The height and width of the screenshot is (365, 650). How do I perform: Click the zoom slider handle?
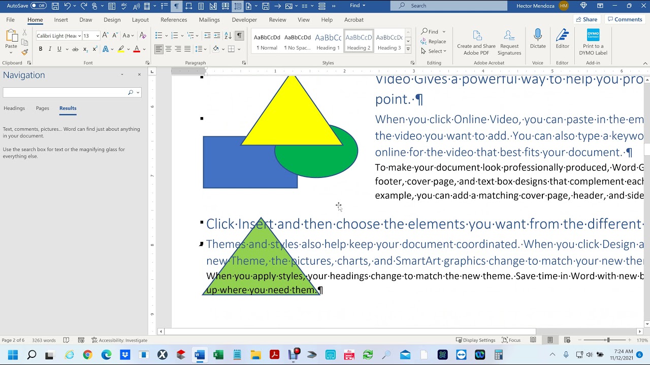pos(607,340)
